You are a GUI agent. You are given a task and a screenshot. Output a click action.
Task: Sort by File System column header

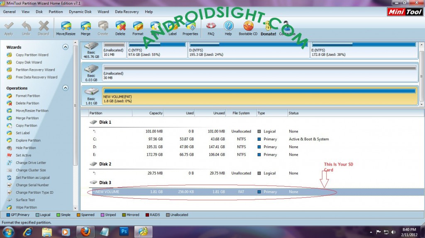(x=241, y=113)
